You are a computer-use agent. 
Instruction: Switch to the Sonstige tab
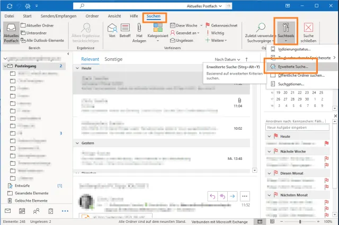point(113,59)
